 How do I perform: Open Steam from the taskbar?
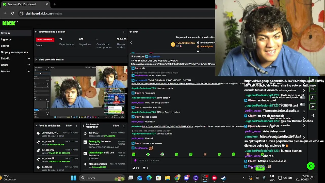(x=223, y=178)
